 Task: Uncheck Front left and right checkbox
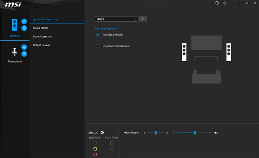[97, 35]
